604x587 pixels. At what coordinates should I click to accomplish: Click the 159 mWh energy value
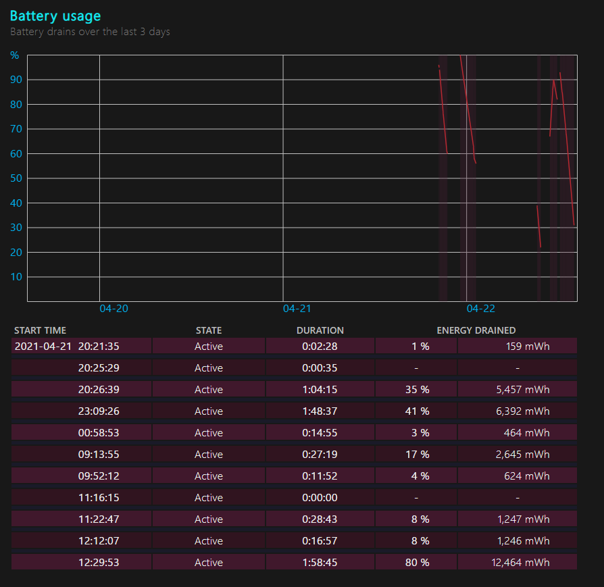(x=528, y=347)
